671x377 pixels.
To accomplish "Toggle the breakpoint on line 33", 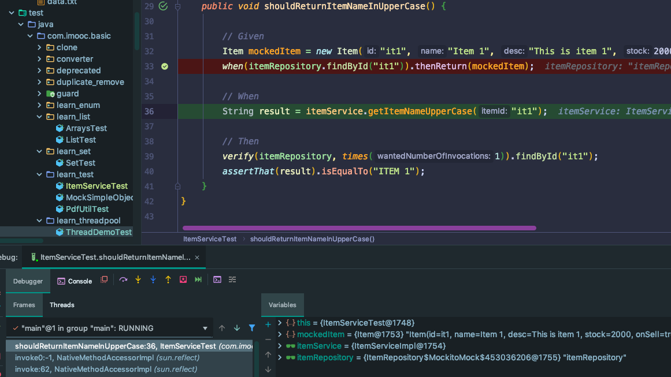I will pos(165,66).
